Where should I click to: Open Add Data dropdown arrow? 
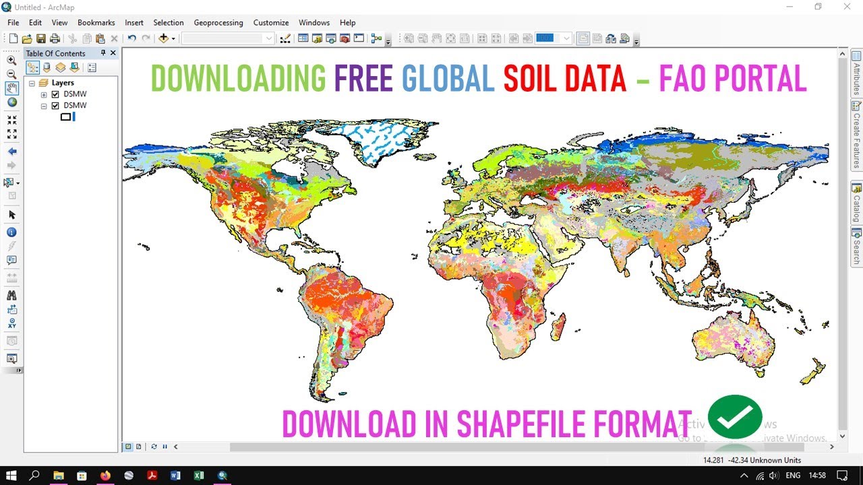pyautogui.click(x=173, y=38)
